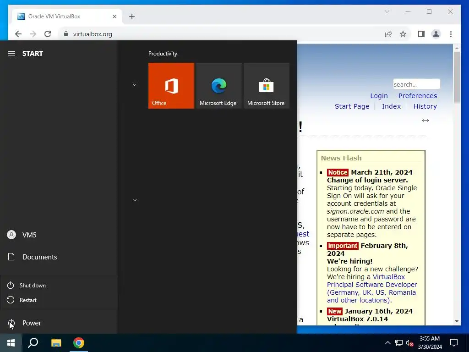Image resolution: width=469 pixels, height=352 pixels.
Task: Click the Power button in Start
Action: pos(59,323)
